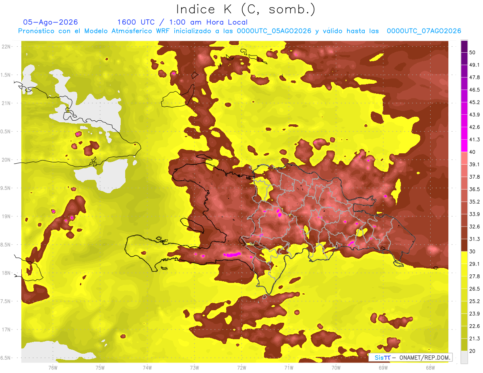Click the '1600 UTC / 1:00 am Hora Local' time text
The image size is (483, 373).
pyautogui.click(x=182, y=22)
